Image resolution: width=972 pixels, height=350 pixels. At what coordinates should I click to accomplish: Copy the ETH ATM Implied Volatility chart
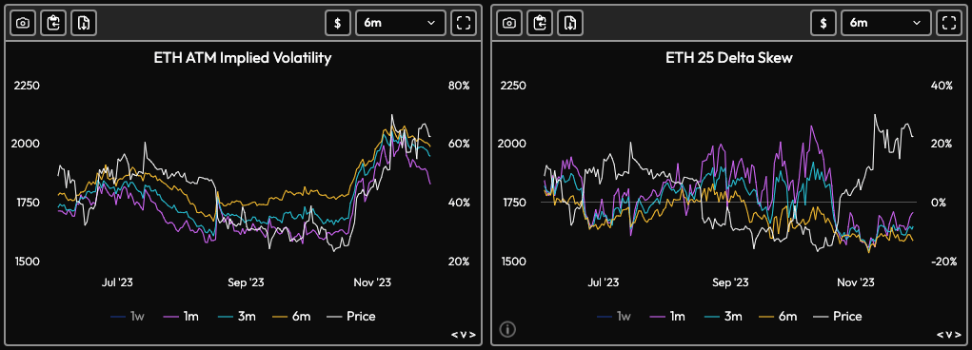53,23
